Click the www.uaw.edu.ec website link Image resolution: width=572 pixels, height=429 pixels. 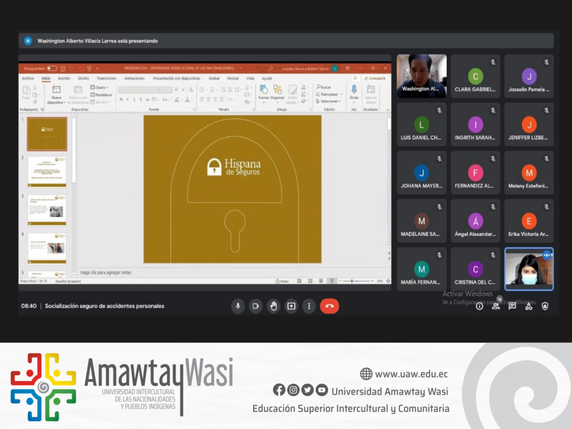point(411,374)
